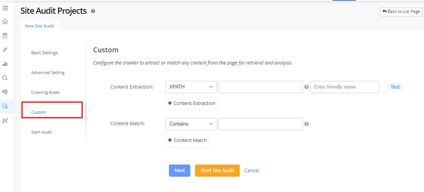Open the XPATH extraction type dropdown

(x=191, y=87)
